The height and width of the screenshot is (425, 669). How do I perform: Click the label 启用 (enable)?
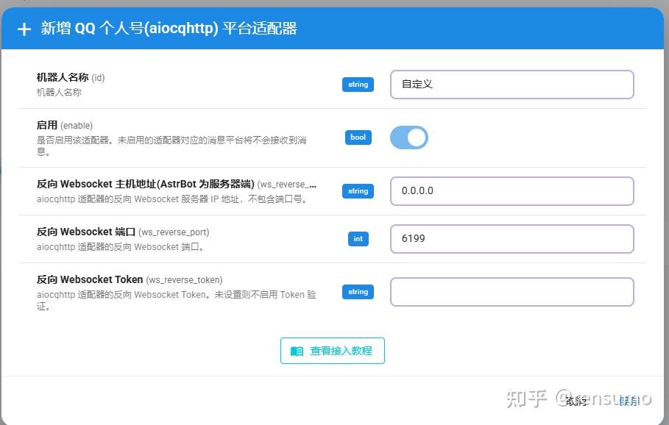pos(65,125)
